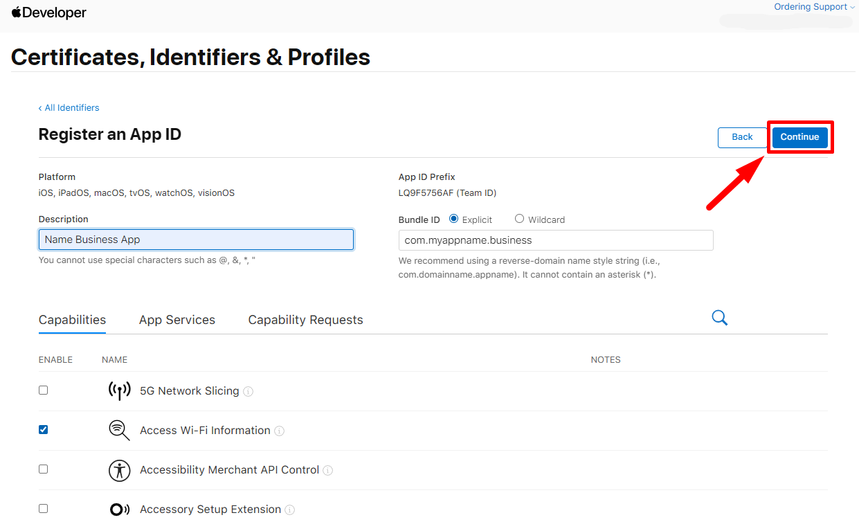Viewport: 859px width, 522px height.
Task: Click the Accessibility Merchant API Control label
Action: [230, 470]
